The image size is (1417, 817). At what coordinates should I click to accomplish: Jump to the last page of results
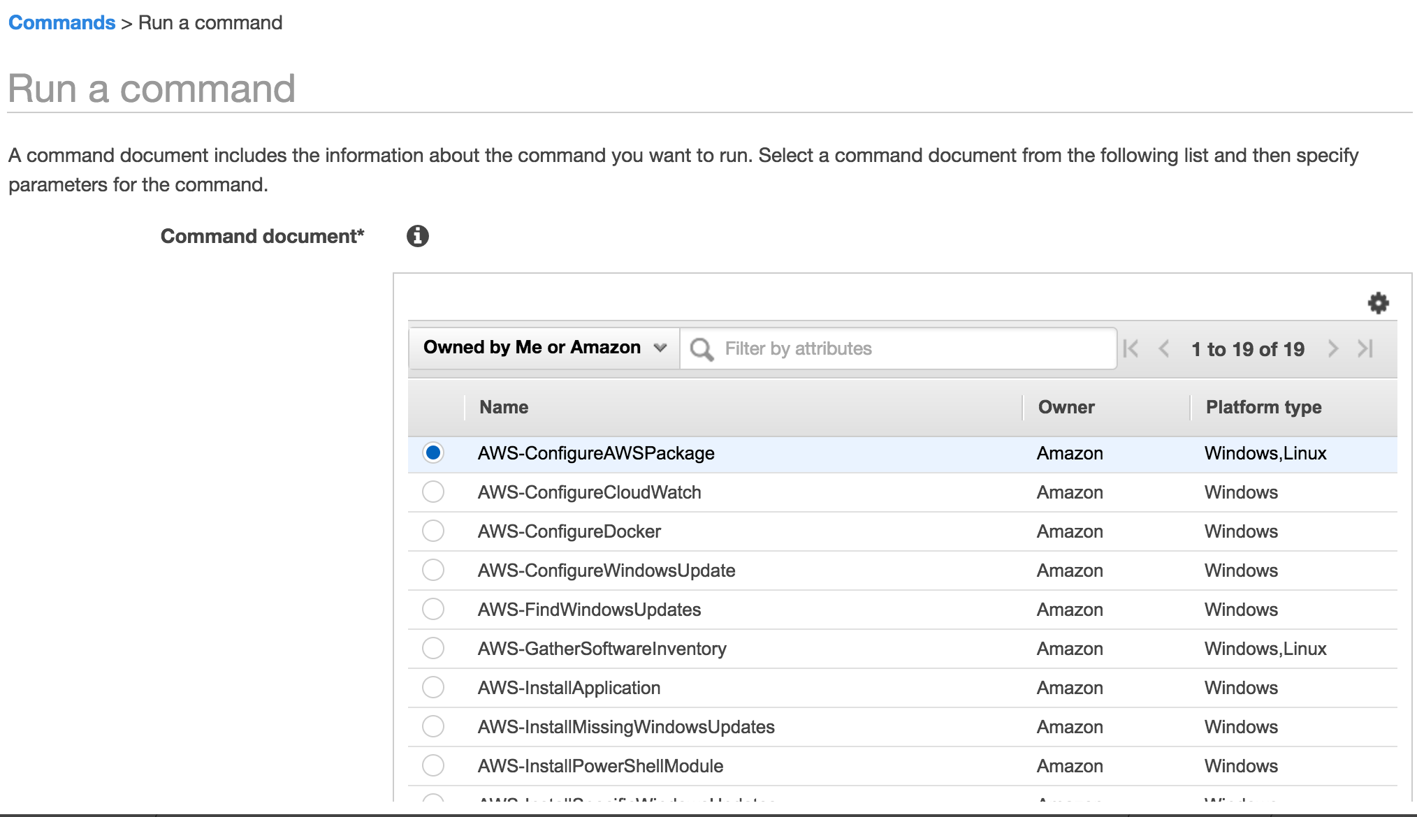tap(1364, 348)
